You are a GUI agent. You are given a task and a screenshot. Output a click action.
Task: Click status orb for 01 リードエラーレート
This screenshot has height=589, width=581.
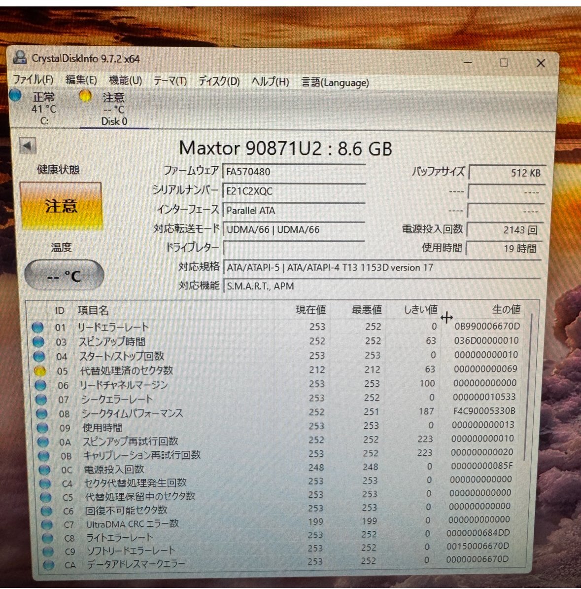pyautogui.click(x=37, y=327)
